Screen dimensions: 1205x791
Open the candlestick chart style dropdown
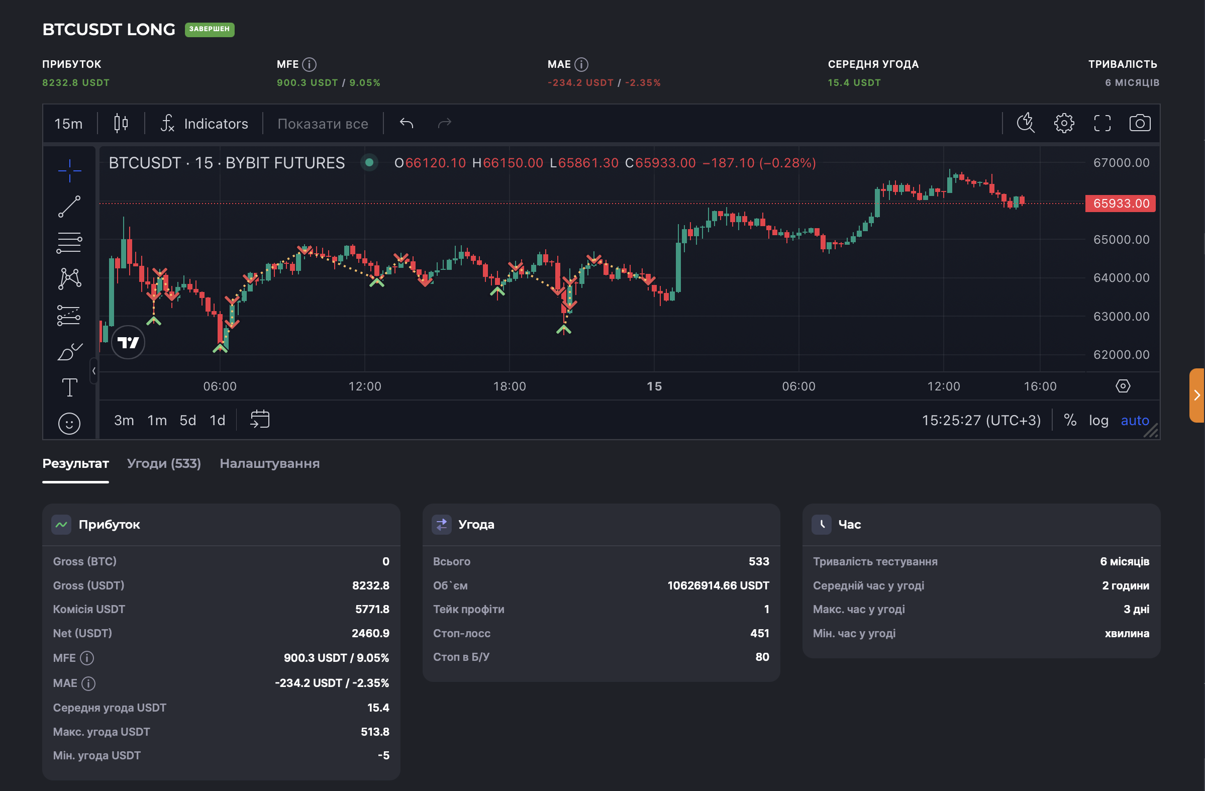click(121, 123)
